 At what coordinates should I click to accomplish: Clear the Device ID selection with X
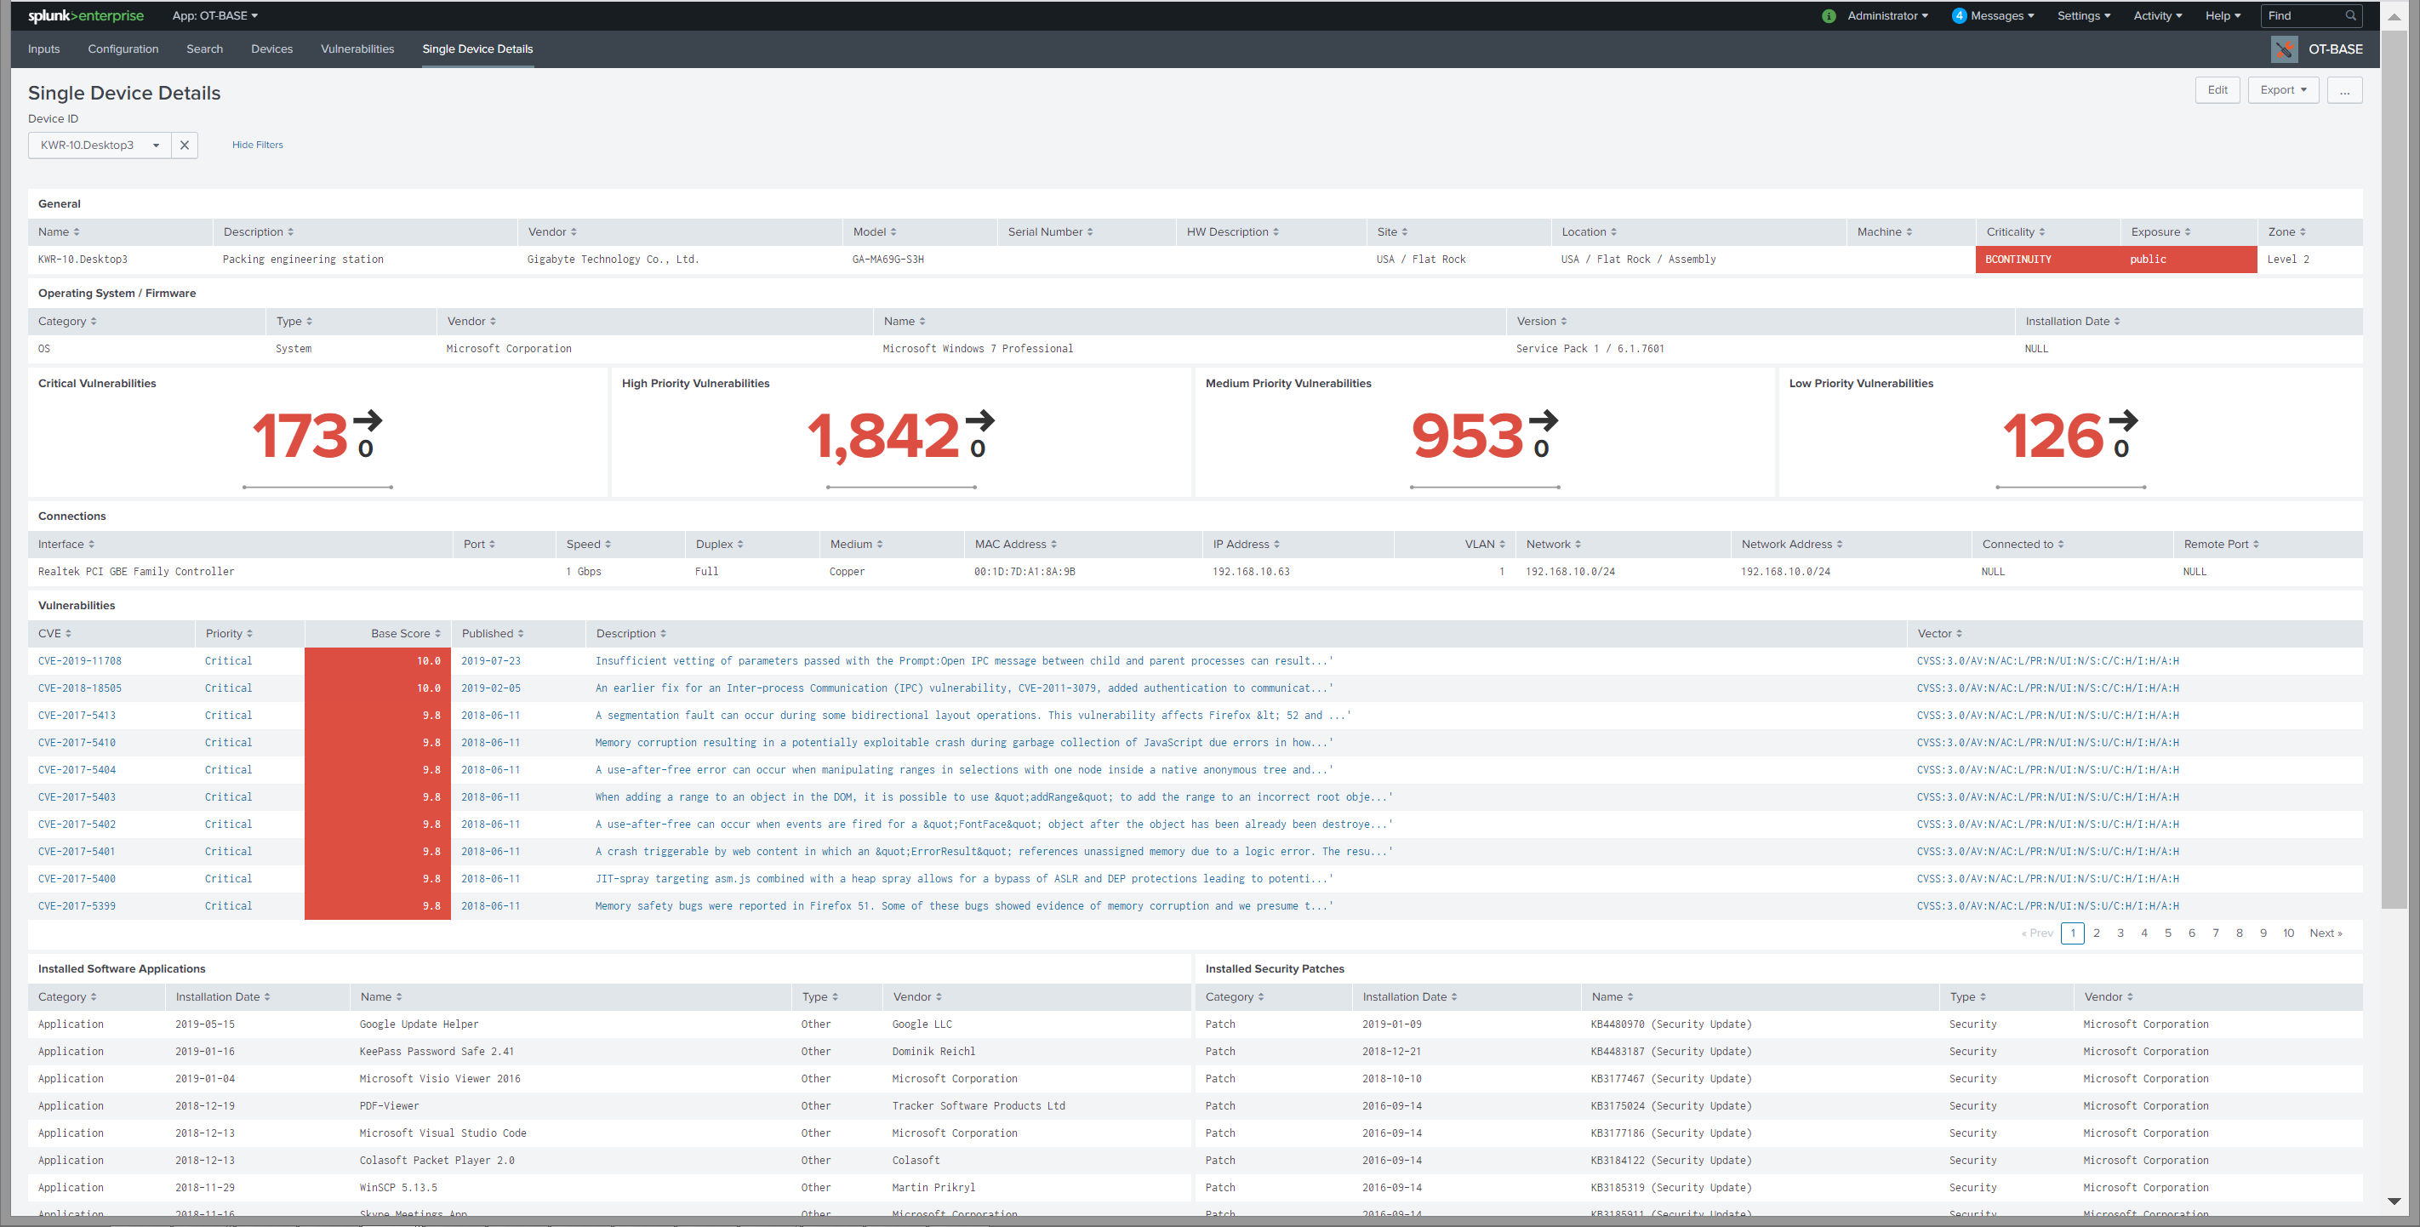pyautogui.click(x=184, y=145)
